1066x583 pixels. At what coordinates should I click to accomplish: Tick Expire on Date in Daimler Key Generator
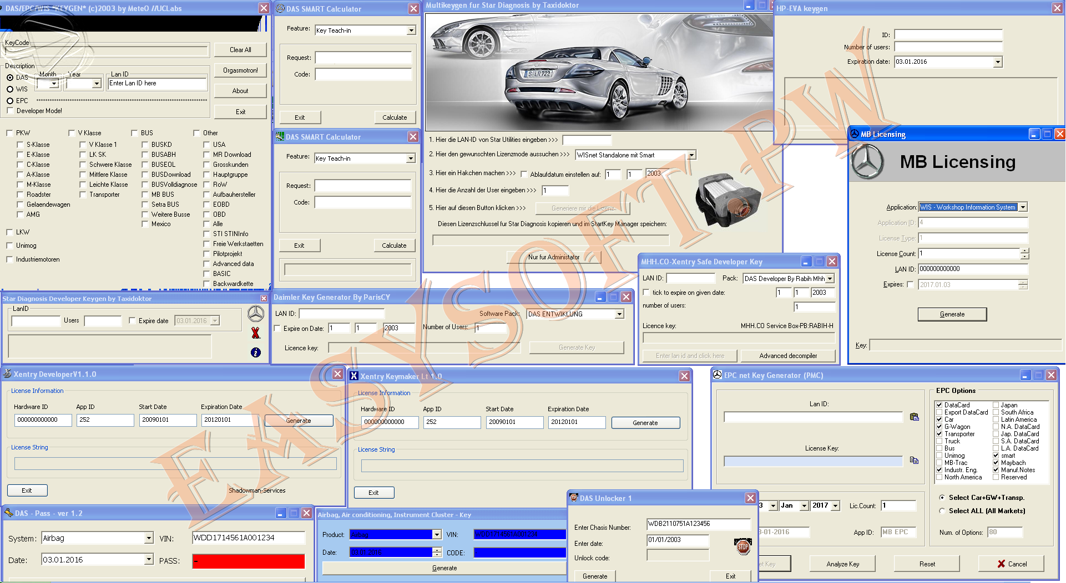click(277, 328)
